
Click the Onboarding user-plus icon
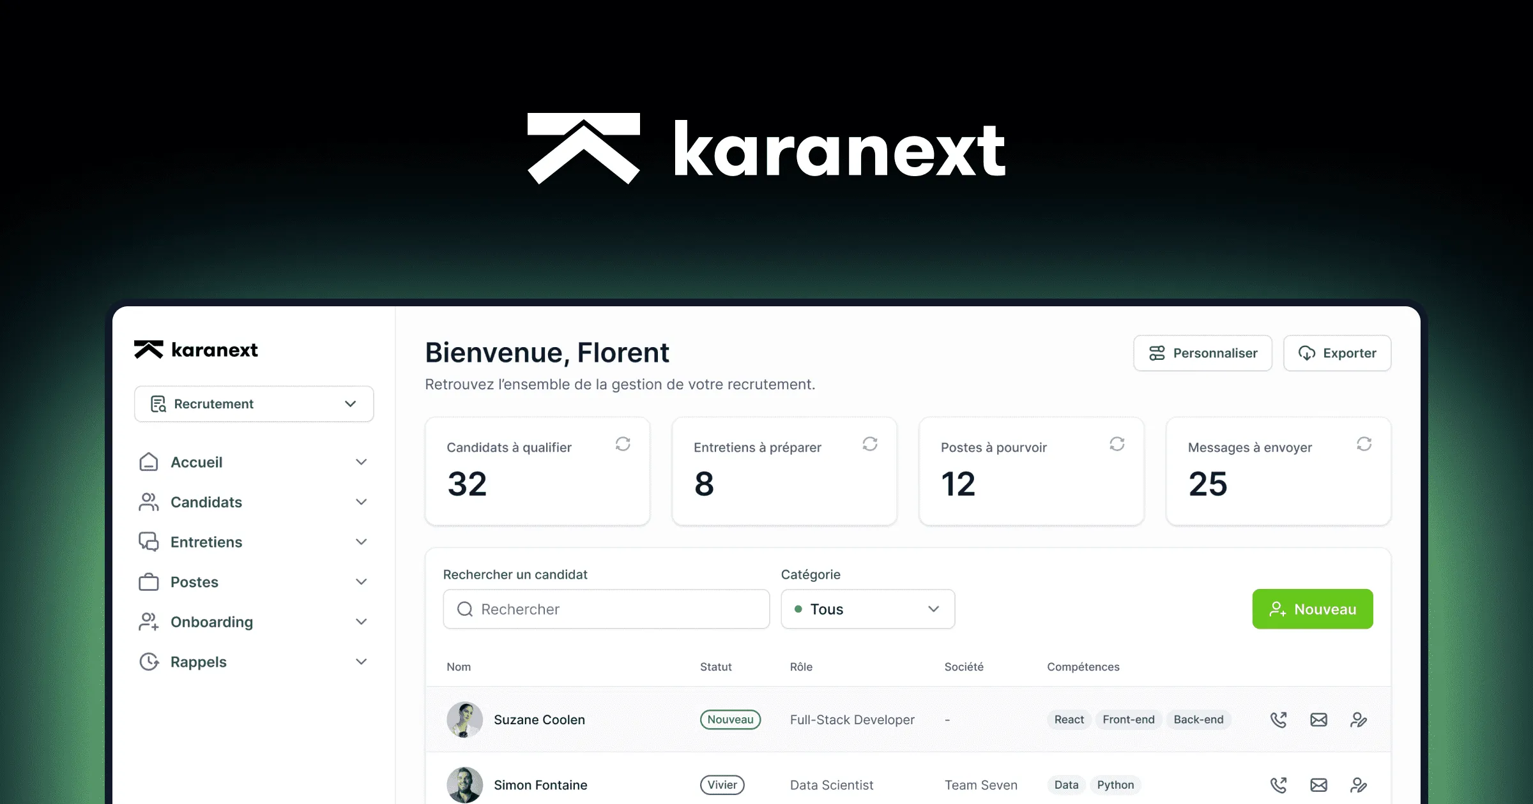click(x=149, y=622)
